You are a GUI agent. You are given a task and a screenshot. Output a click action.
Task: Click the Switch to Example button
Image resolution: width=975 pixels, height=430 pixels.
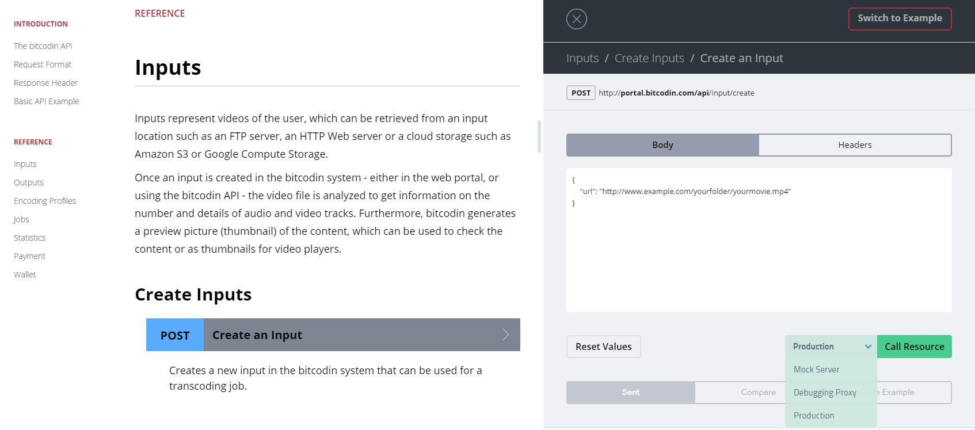[900, 18]
